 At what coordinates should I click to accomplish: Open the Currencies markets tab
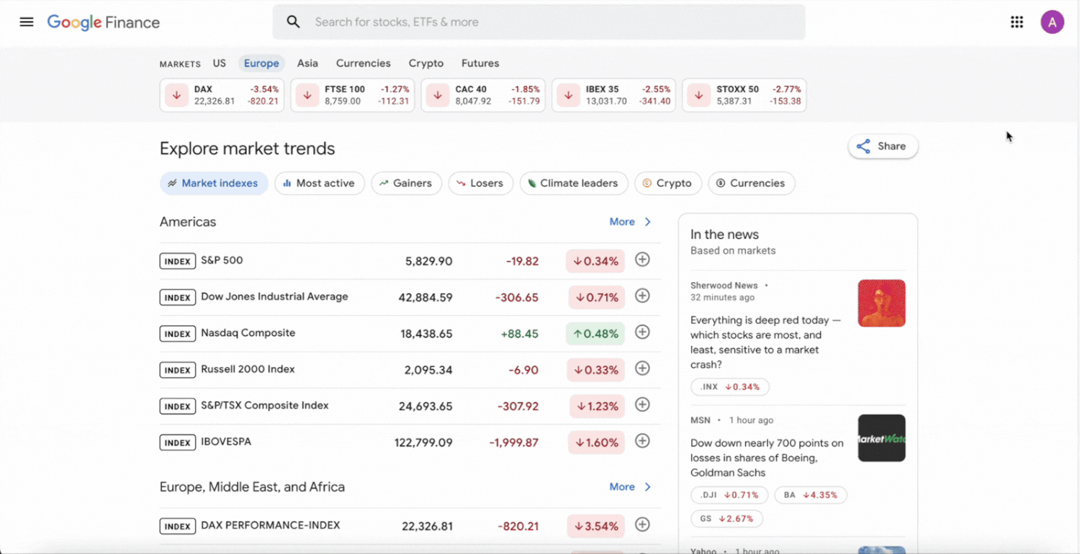tap(364, 63)
